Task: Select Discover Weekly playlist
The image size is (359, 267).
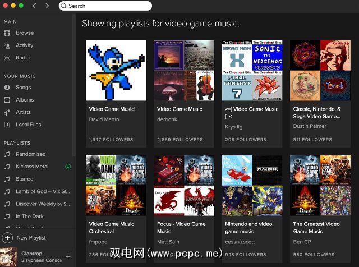Action: [x=43, y=204]
